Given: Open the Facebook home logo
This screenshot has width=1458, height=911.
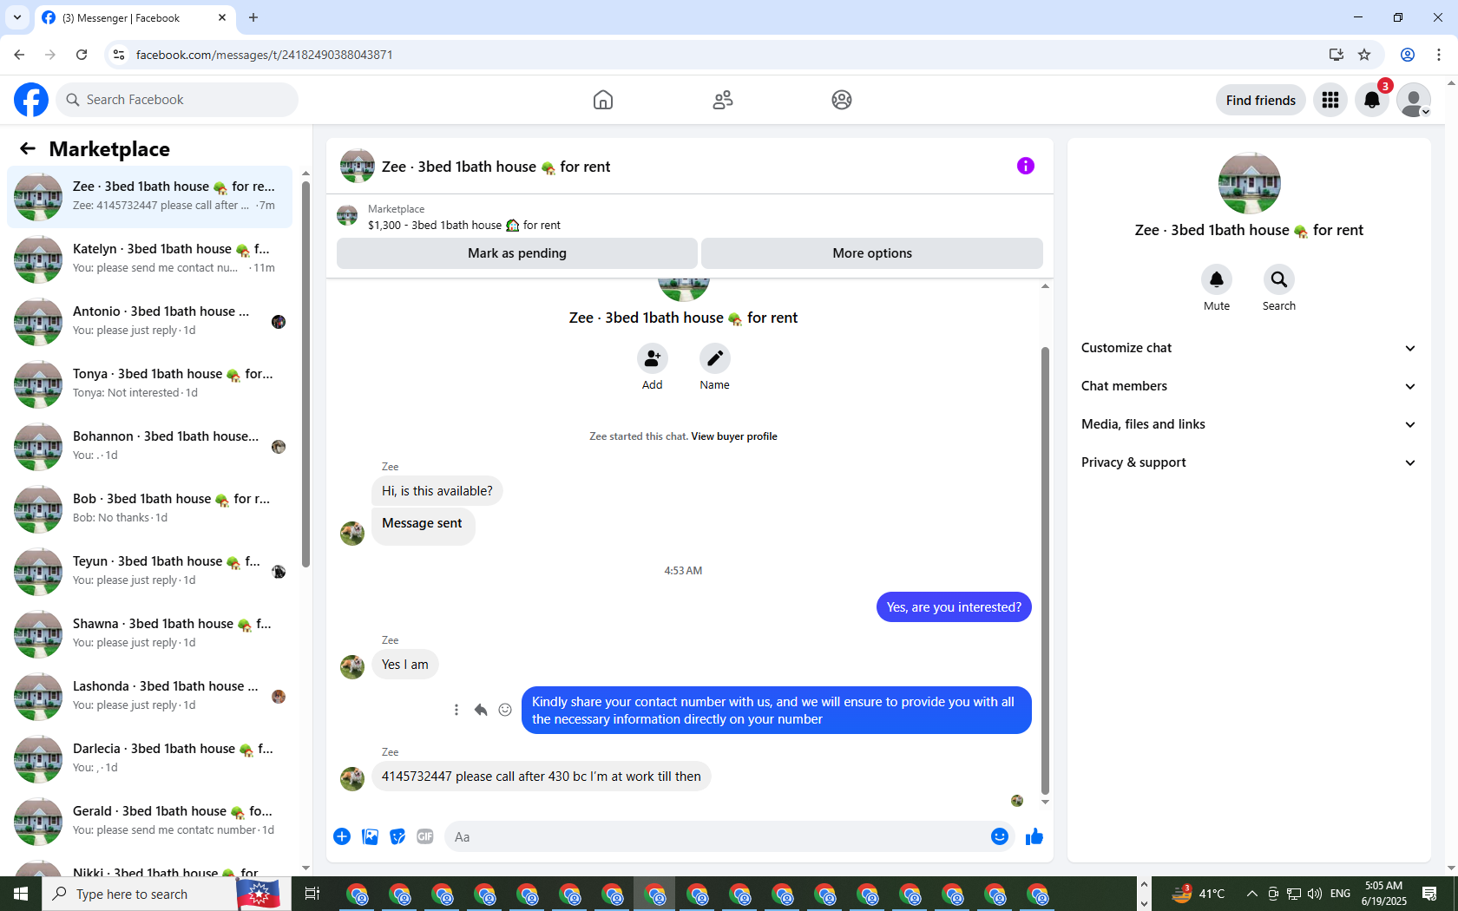Looking at the screenshot, I should [31, 100].
